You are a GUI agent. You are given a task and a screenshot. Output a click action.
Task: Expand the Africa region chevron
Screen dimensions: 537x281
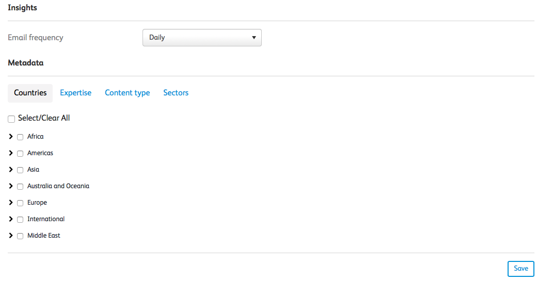[11, 137]
